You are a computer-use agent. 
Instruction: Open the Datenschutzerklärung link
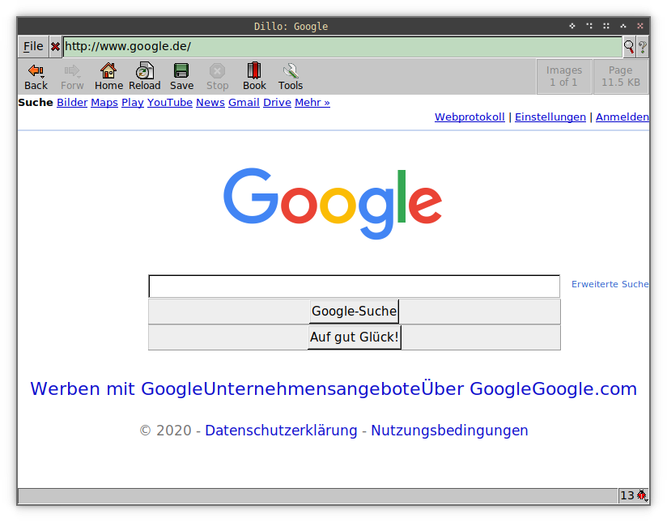point(281,431)
